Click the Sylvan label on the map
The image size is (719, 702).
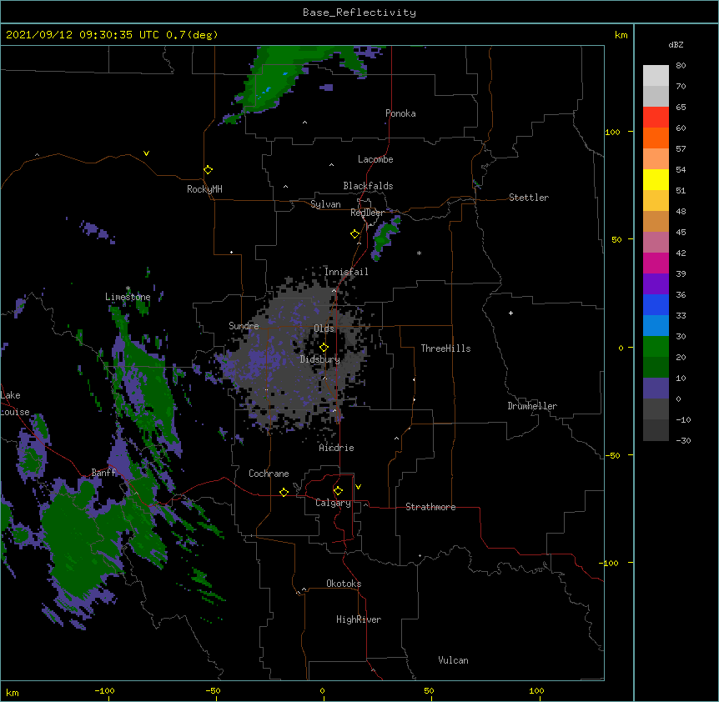point(325,204)
